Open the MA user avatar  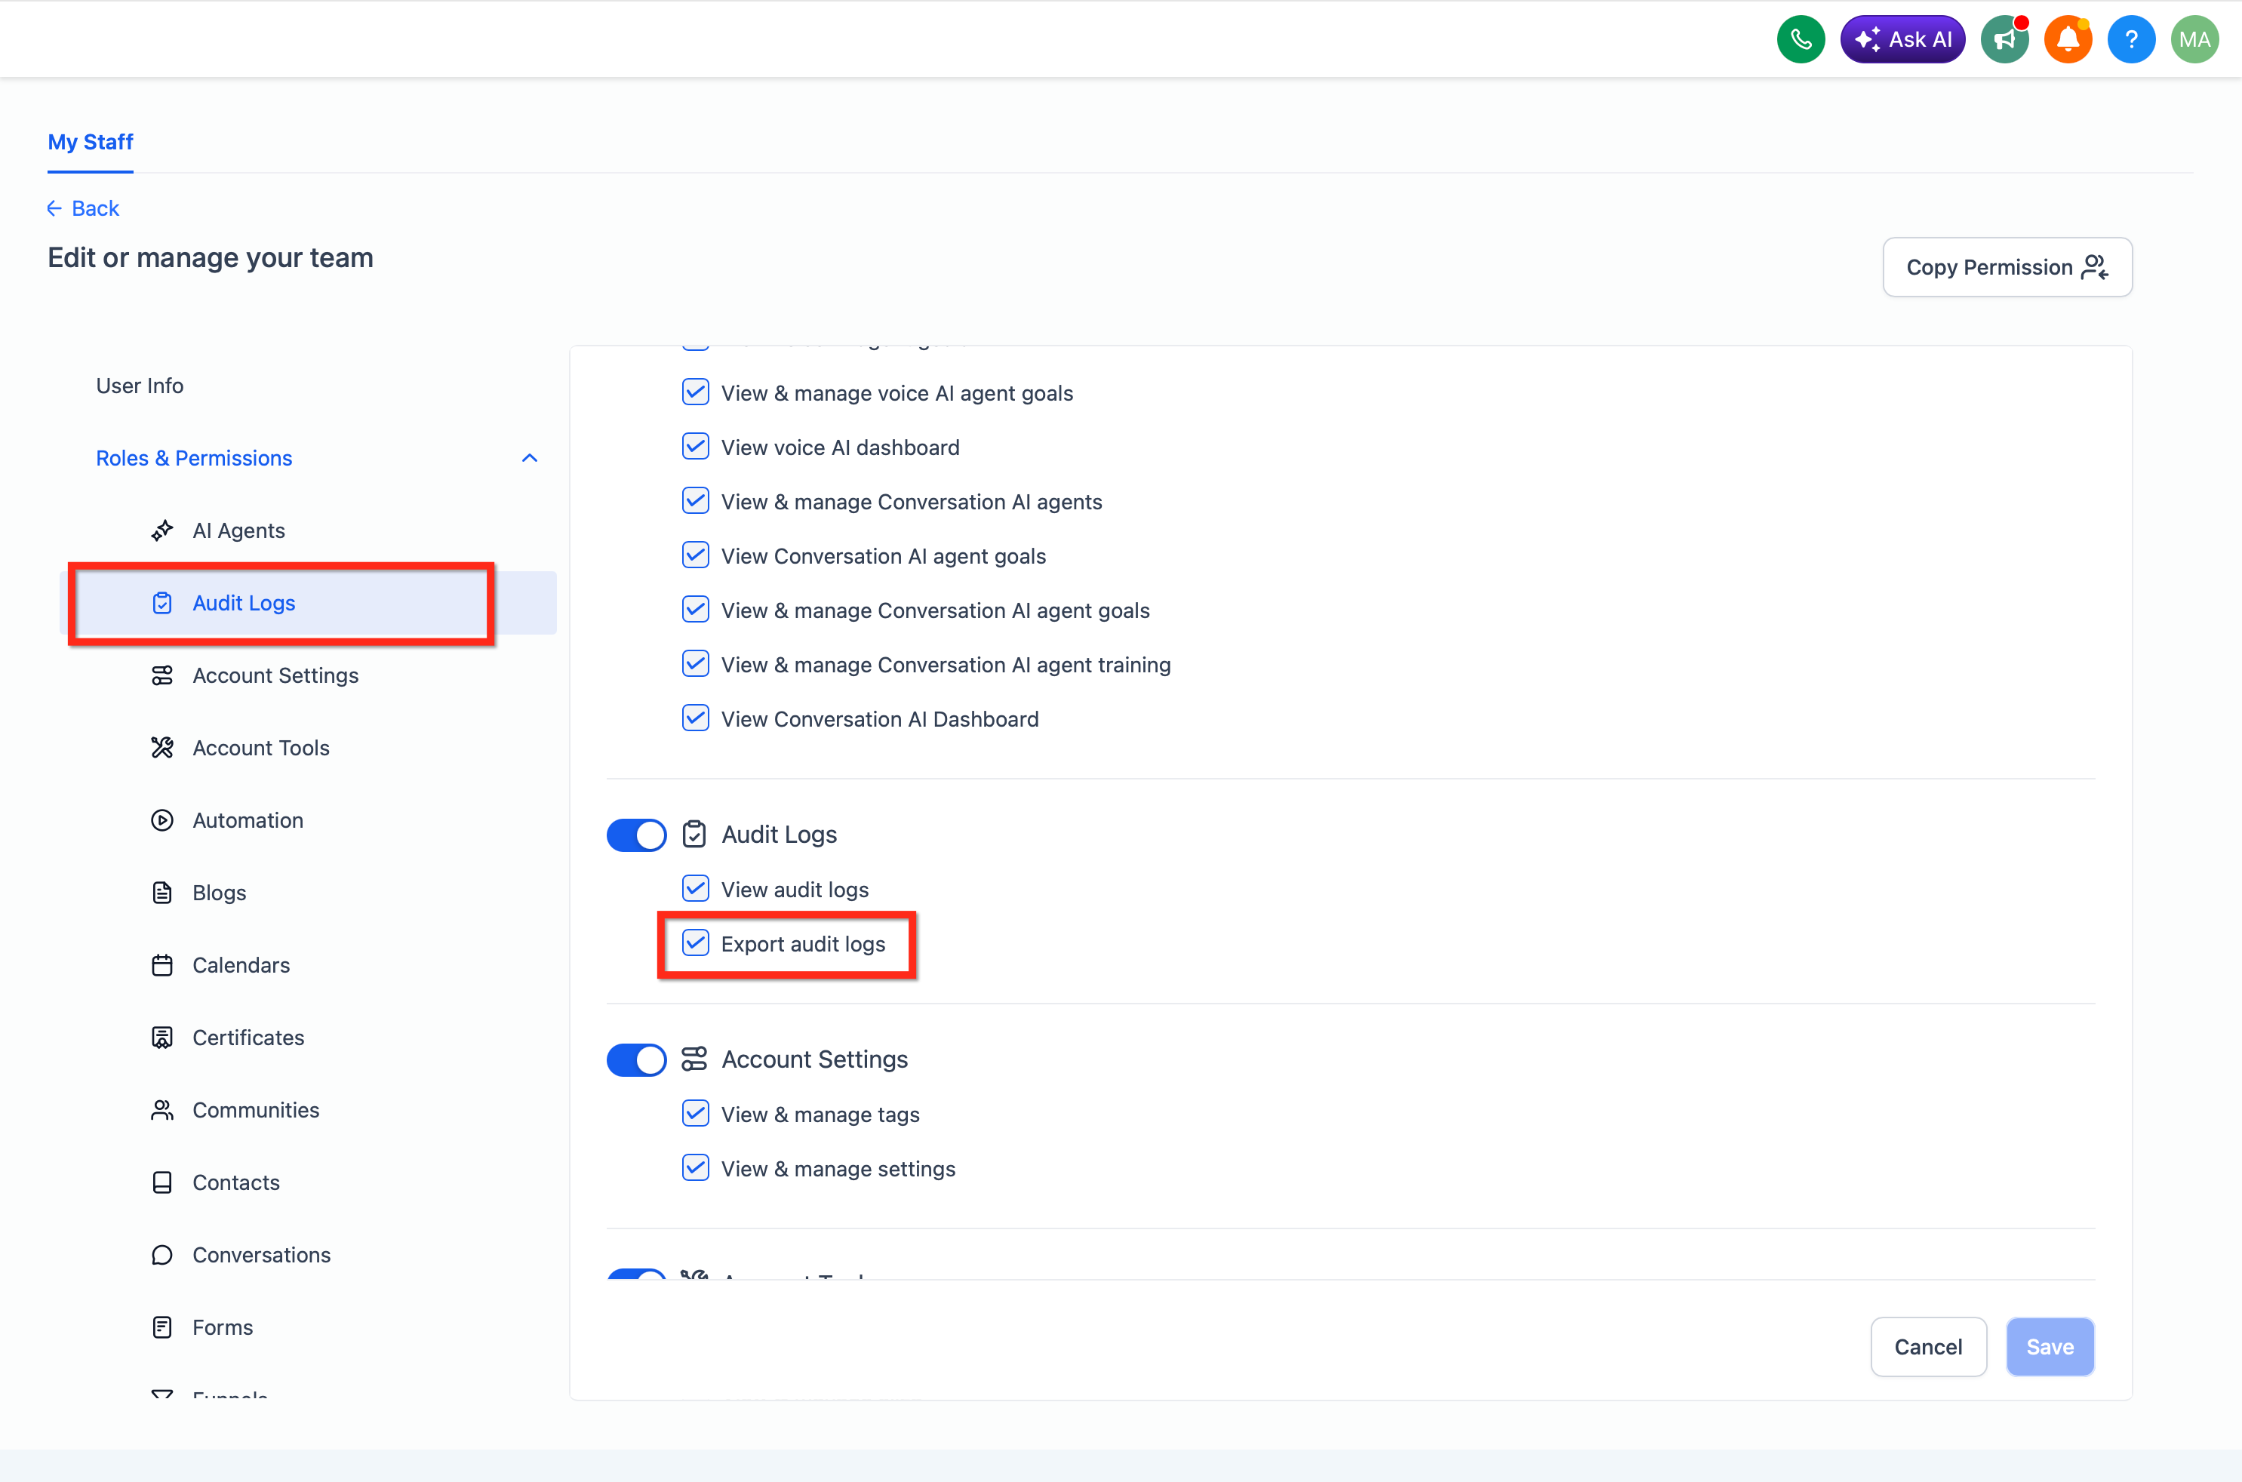coord(2194,40)
